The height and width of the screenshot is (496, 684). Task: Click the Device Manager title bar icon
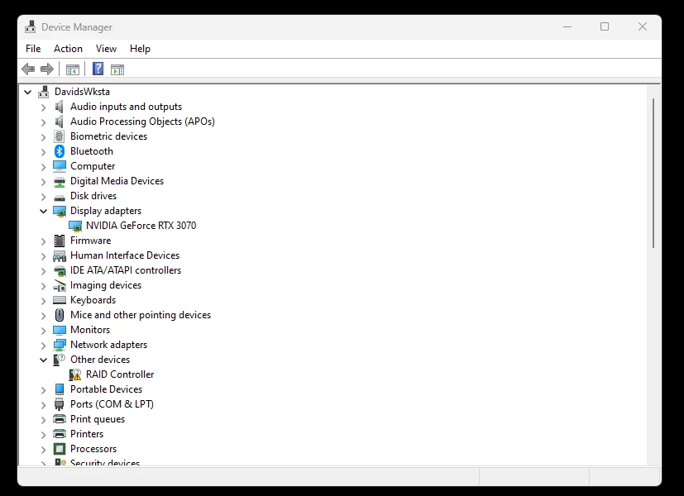pos(30,26)
